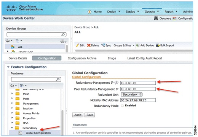Click the ALL group icon in the tree
The height and width of the screenshot is (137, 198).
(x=13, y=47)
